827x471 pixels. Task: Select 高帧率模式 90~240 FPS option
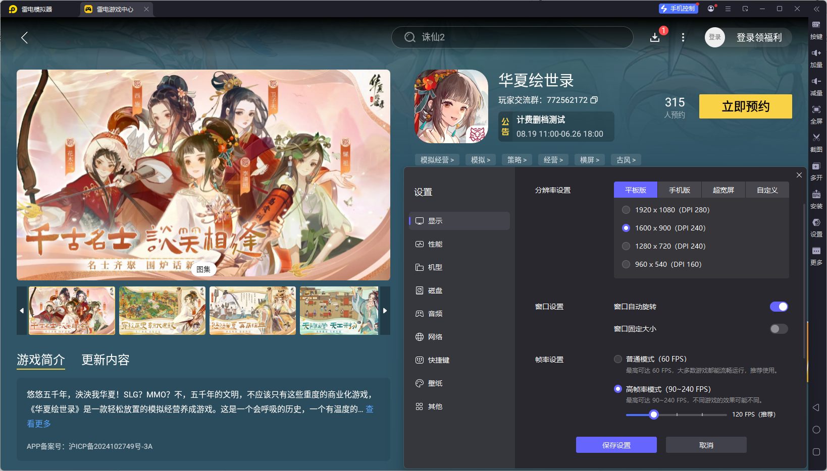(x=662, y=389)
